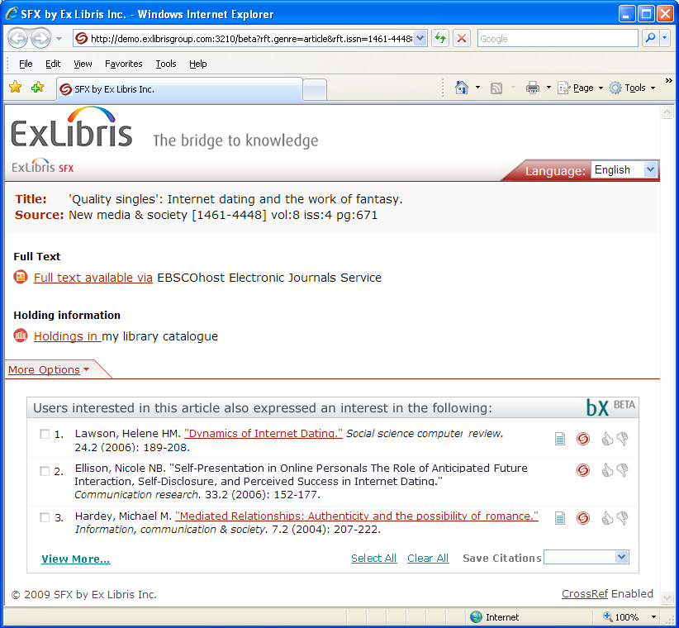Image resolution: width=679 pixels, height=628 pixels.
Task: Open Mediated Relationships article link
Action: pyautogui.click(x=357, y=516)
